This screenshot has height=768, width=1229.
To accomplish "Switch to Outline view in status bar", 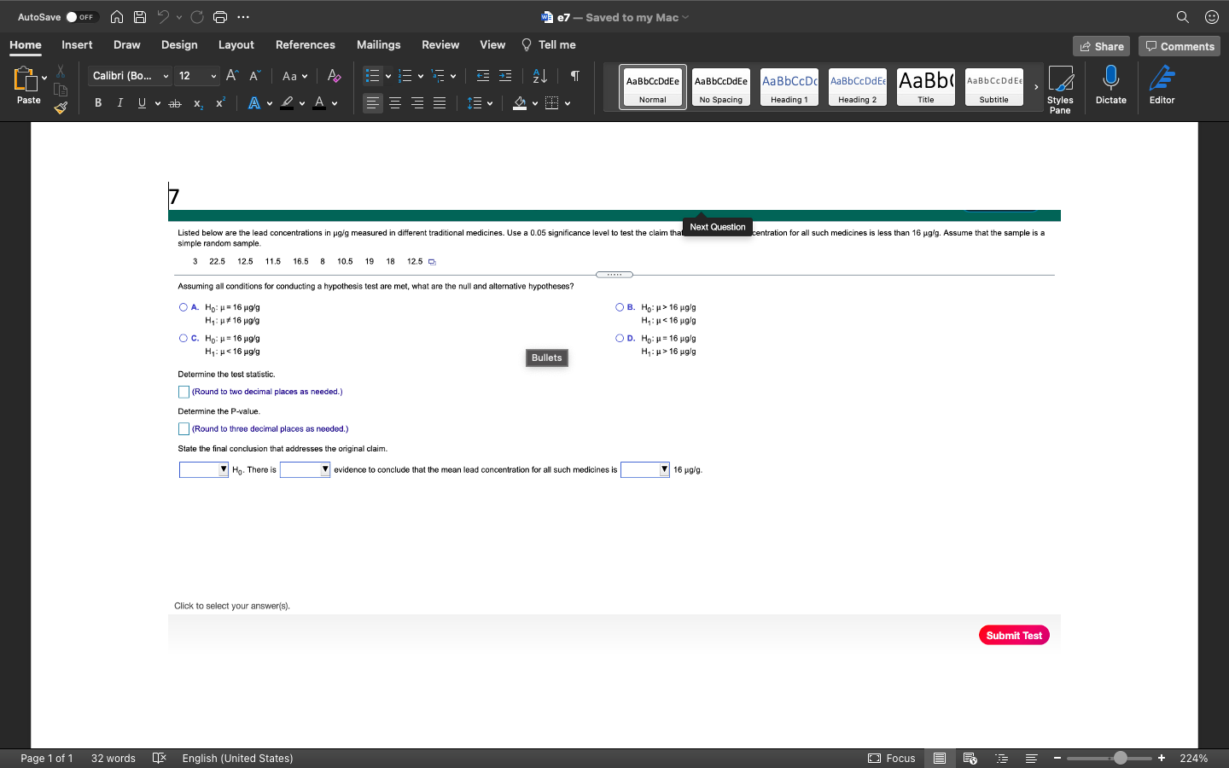I will click(x=1002, y=759).
